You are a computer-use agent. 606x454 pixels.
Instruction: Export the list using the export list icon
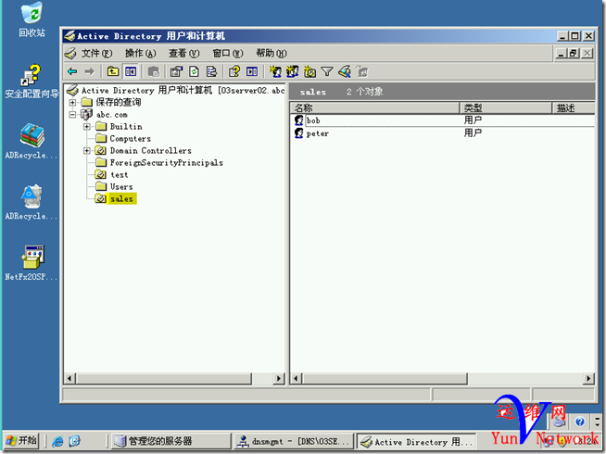click(211, 71)
